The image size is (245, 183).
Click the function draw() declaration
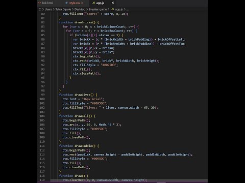coord(74,176)
